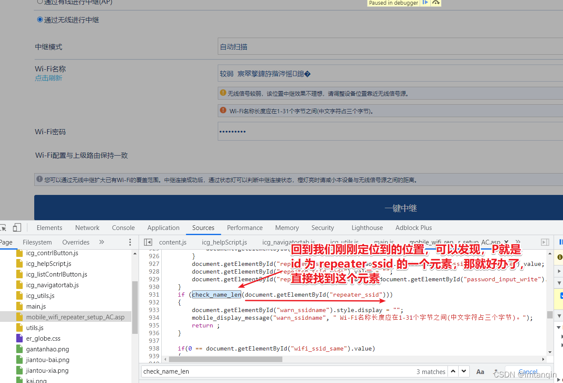This screenshot has width=563, height=383.
Task: Click the code editor horizontal scrollbar thumb
Action: (x=225, y=359)
